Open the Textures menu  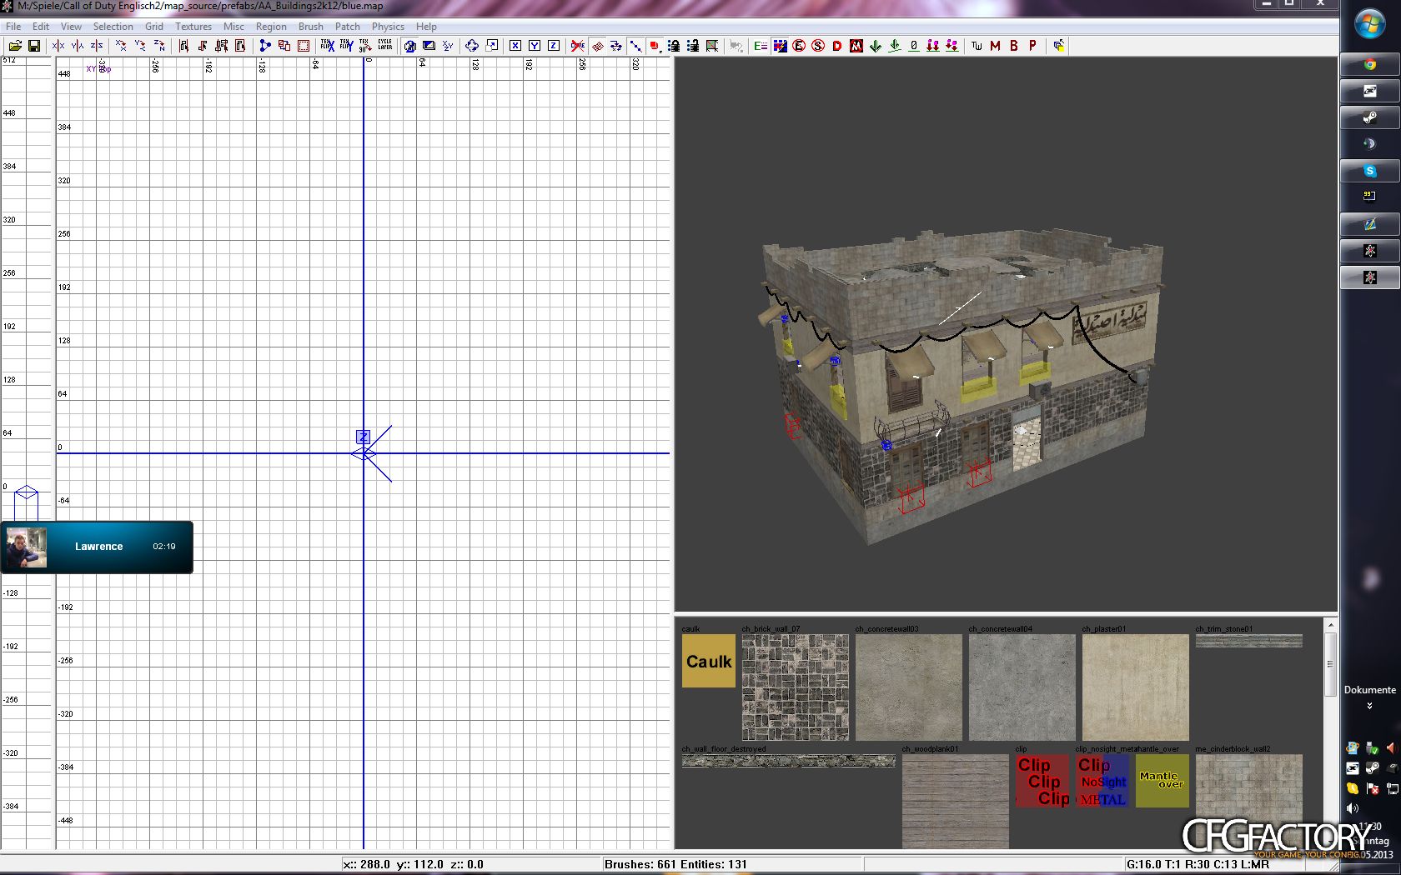(x=193, y=27)
